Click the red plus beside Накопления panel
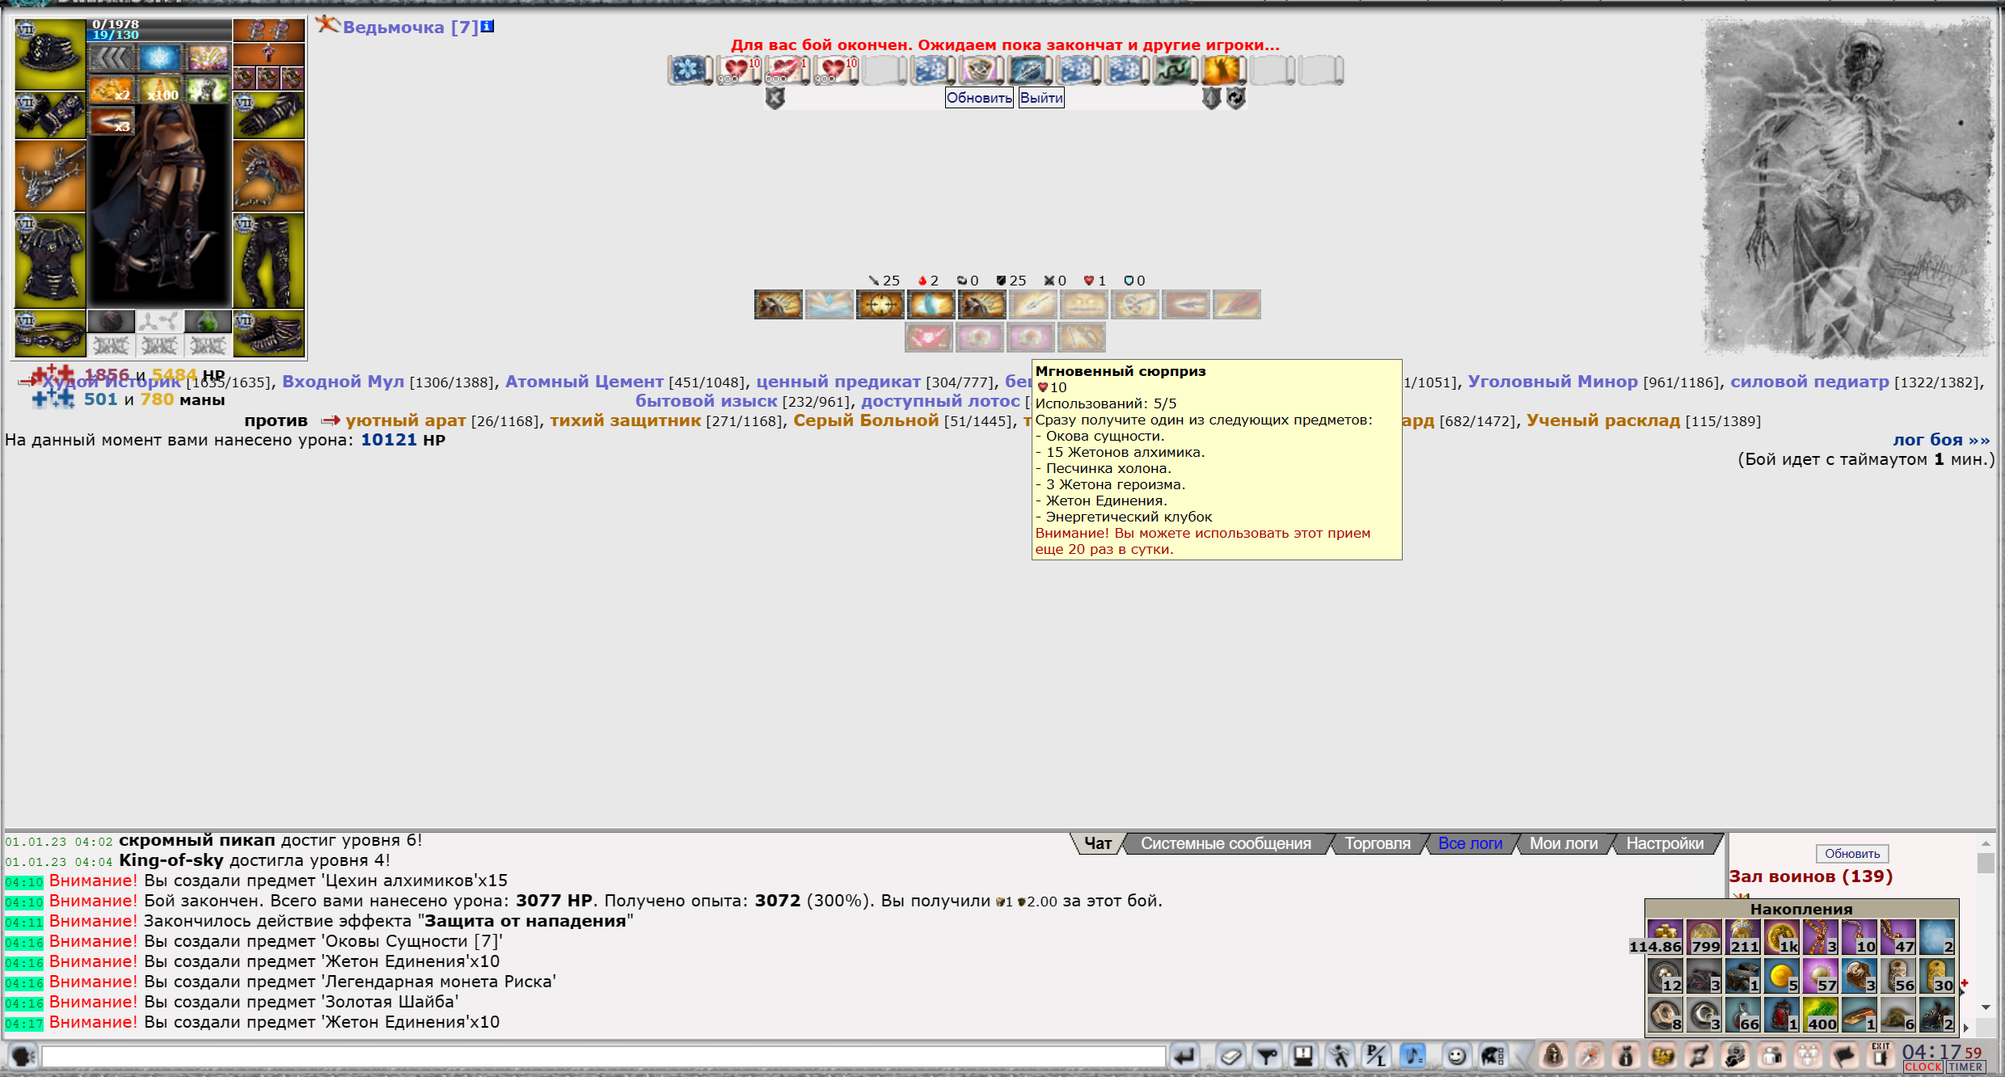2005x1077 pixels. tap(1965, 983)
